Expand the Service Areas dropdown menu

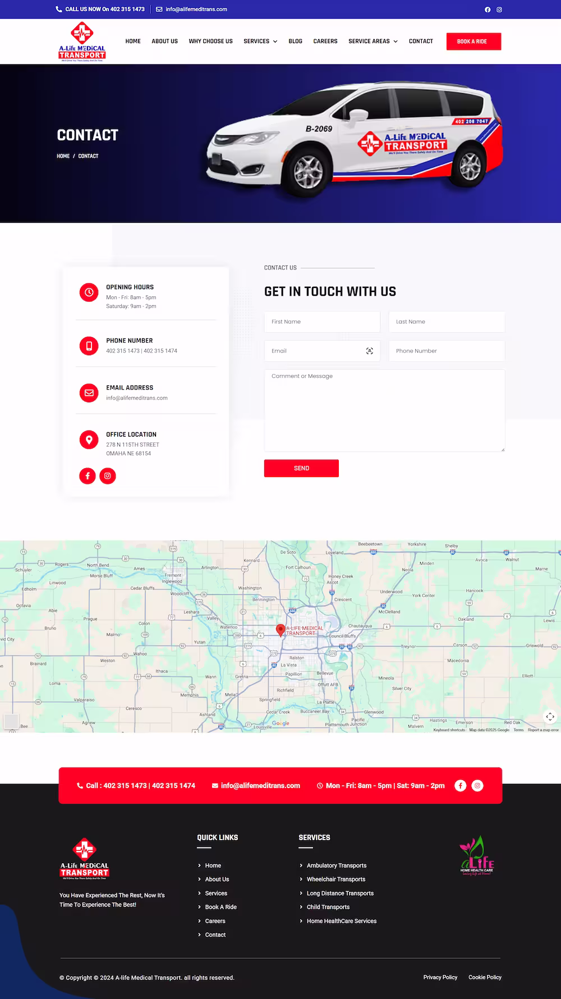pyautogui.click(x=373, y=42)
